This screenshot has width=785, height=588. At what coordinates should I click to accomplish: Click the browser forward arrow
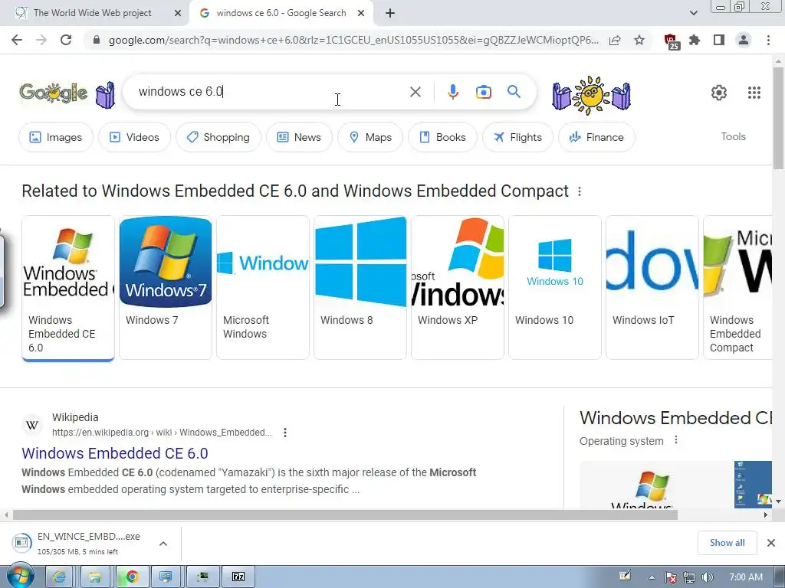pyautogui.click(x=41, y=40)
